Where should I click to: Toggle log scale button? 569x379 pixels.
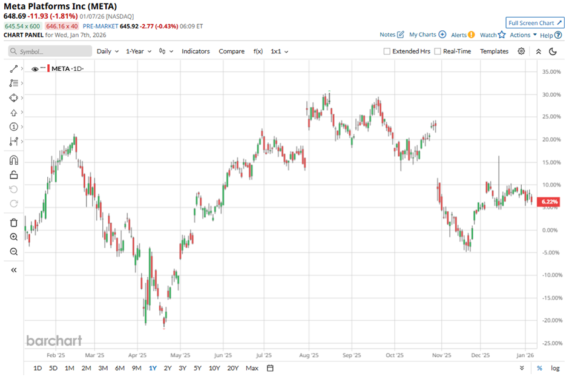pyautogui.click(x=555, y=368)
